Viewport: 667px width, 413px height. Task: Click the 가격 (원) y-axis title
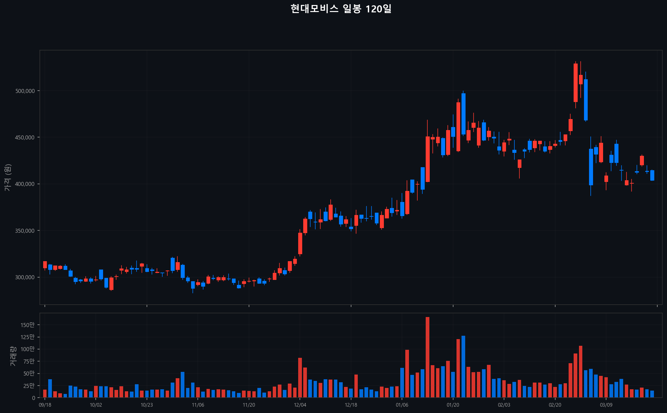click(x=8, y=178)
